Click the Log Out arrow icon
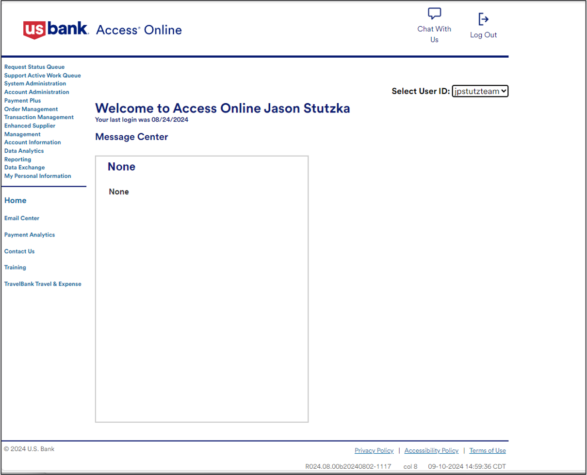The height and width of the screenshot is (475, 587). [x=483, y=19]
